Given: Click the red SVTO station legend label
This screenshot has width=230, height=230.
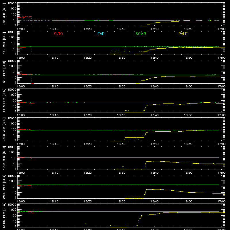Looking at the screenshot, I should pos(58,34).
